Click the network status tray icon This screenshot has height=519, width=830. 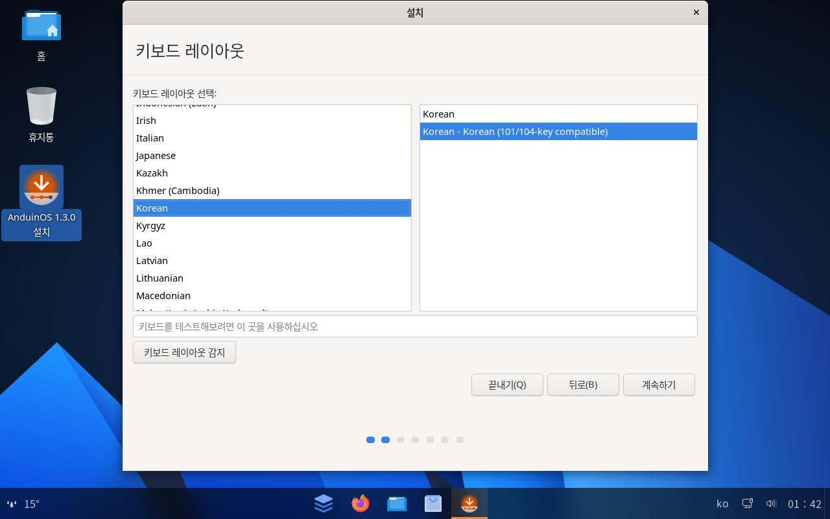pyautogui.click(x=748, y=503)
